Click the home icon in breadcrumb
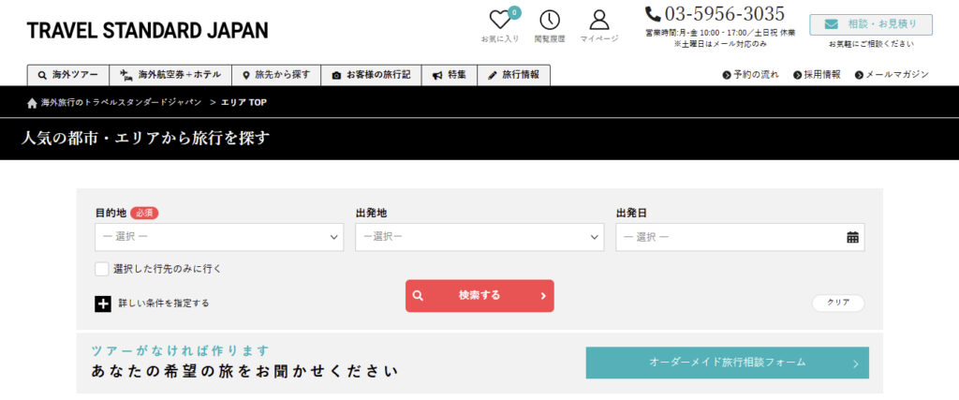Screen dimensions: 959x400 32,102
